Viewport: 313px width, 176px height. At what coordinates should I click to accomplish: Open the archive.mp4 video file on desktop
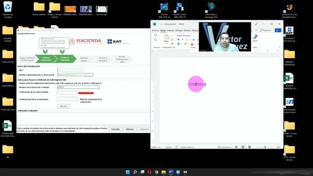coord(102,10)
